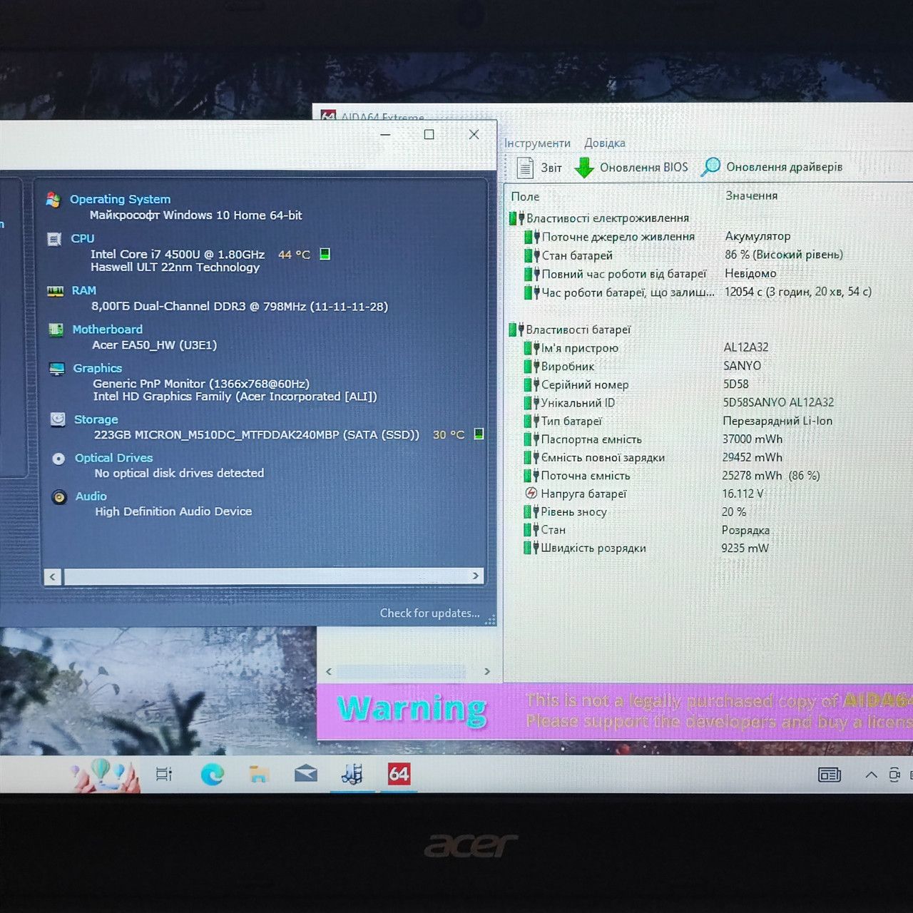Click the Напруга батареї voltage icon
Image resolution: width=913 pixels, height=913 pixels.
(531, 493)
